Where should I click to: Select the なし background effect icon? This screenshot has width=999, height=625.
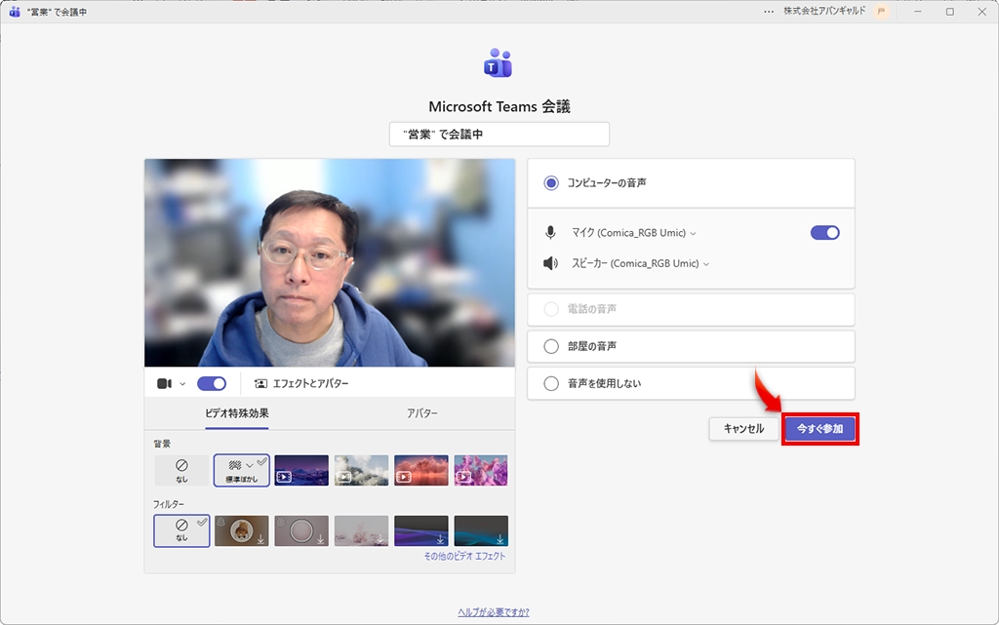coord(181,469)
